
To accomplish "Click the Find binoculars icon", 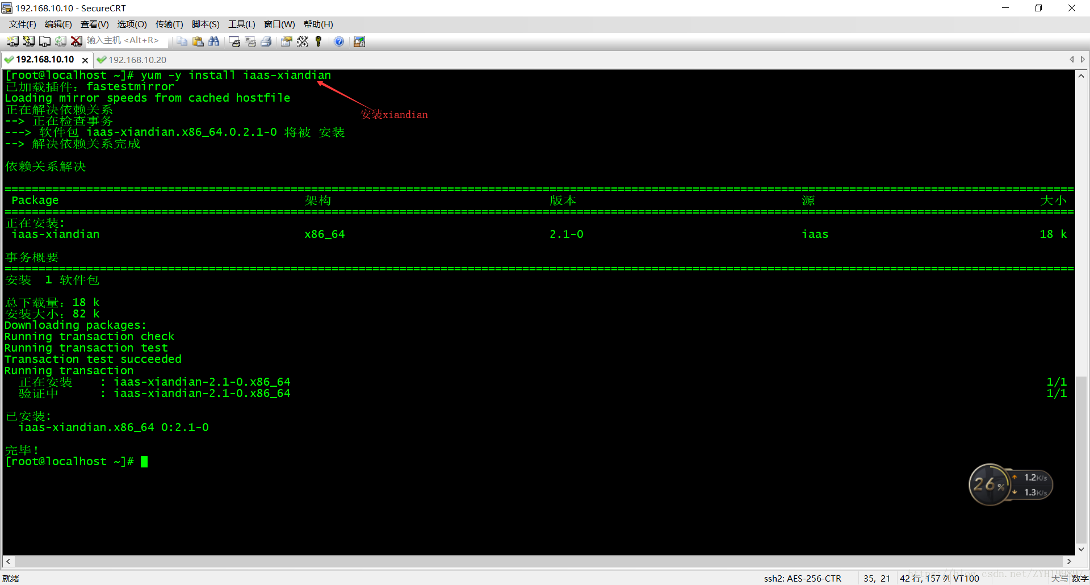I will pos(213,41).
